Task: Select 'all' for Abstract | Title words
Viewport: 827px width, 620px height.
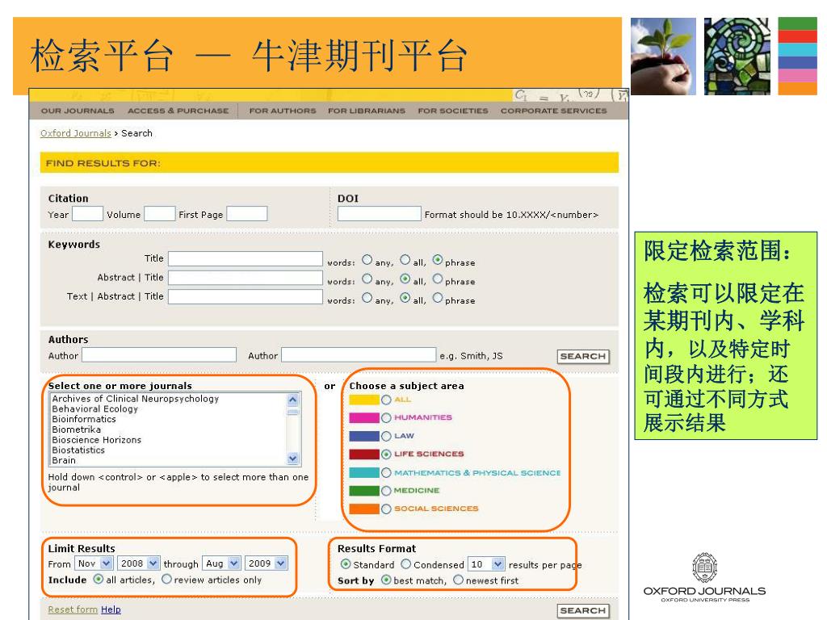Action: pyautogui.click(x=405, y=279)
